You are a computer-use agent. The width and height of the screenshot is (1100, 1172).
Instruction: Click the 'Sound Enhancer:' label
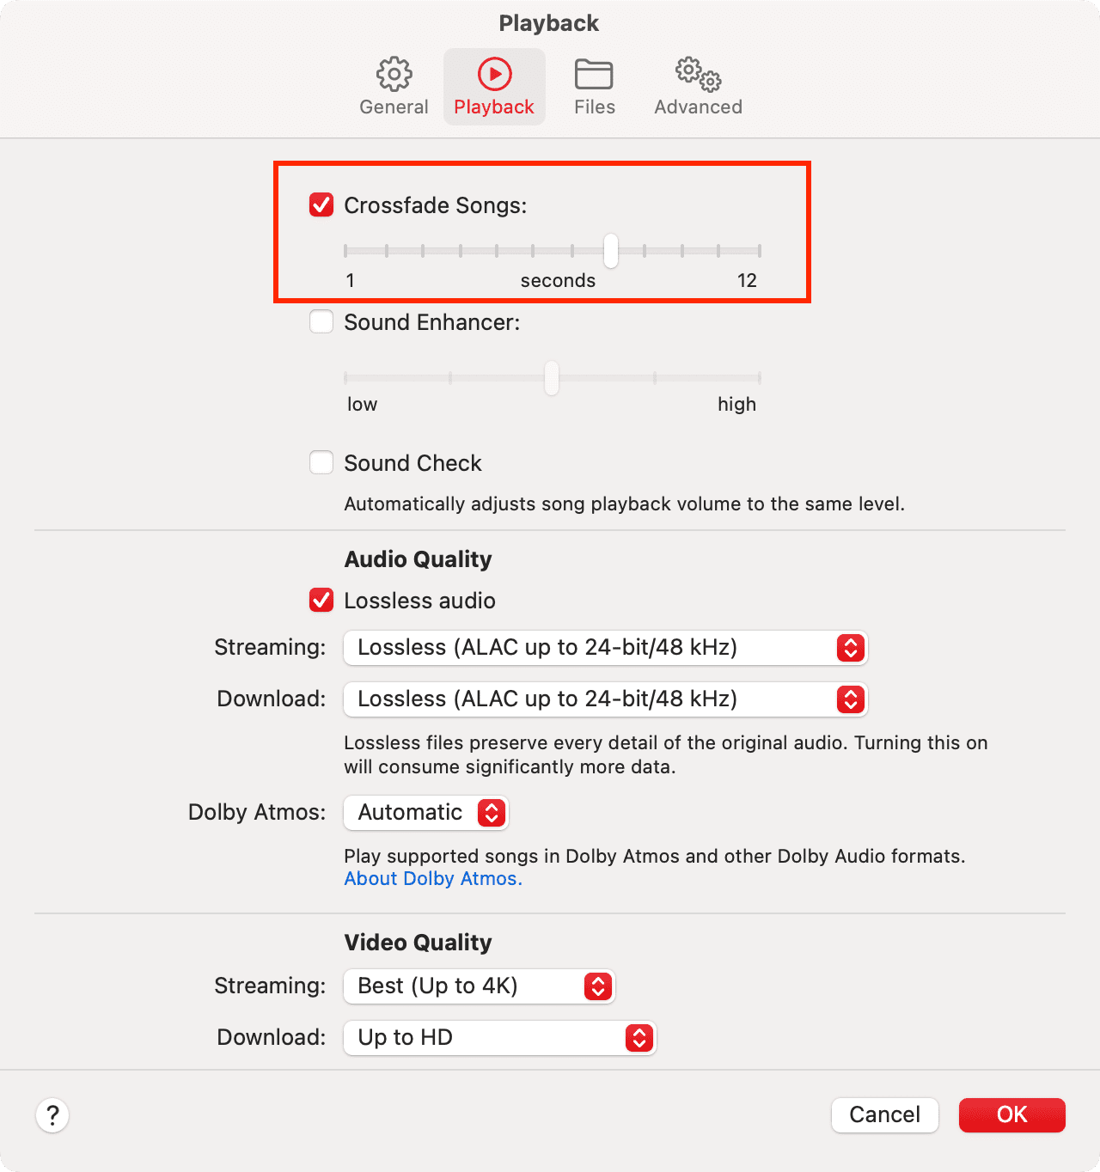[x=432, y=322]
